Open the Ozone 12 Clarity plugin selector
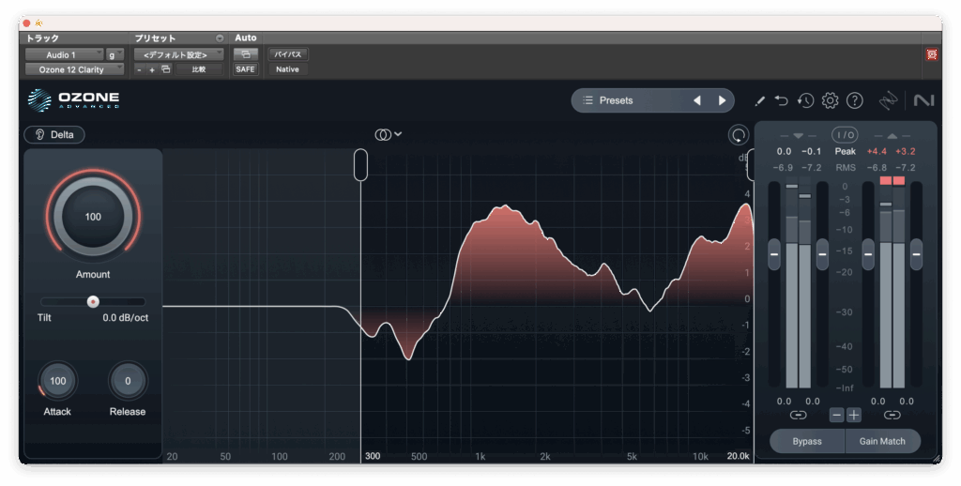The width and height of the screenshot is (961, 486). [73, 69]
